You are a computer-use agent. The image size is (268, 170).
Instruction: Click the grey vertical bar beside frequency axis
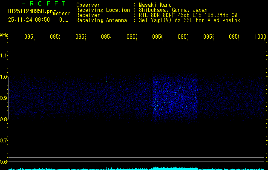point(9,98)
